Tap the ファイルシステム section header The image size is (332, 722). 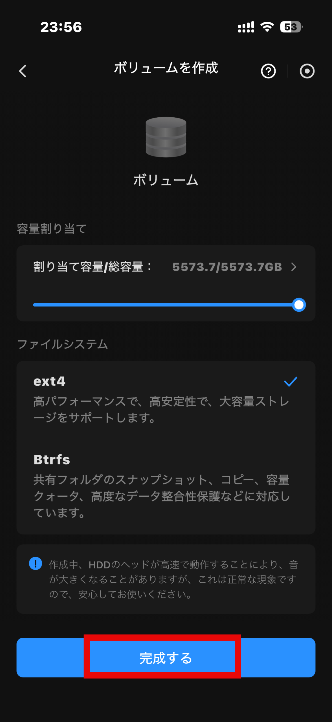coord(63,344)
